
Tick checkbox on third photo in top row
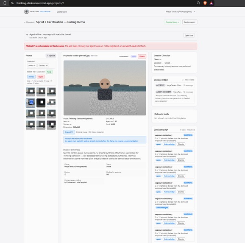pyautogui.click(x=52, y=91)
